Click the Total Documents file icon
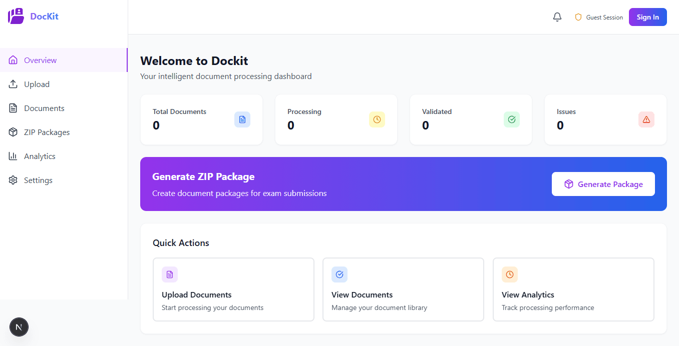This screenshot has height=346, width=679. click(242, 119)
